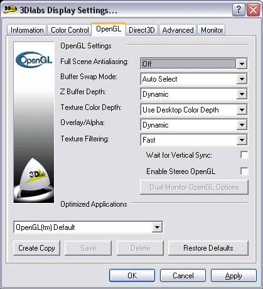Screen dimensions: 263x289
Task: Select the OpenGL tab
Action: [x=109, y=29]
